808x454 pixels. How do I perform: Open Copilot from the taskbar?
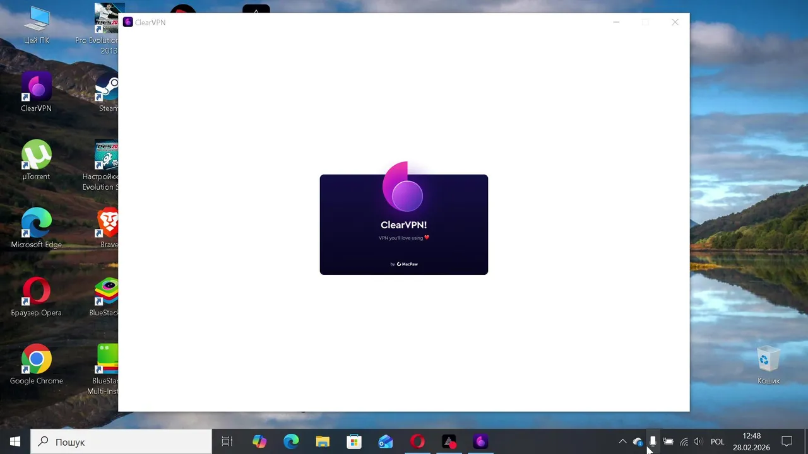[259, 441]
